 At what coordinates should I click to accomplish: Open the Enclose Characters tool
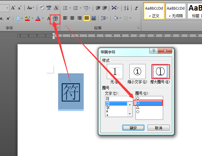55,19
